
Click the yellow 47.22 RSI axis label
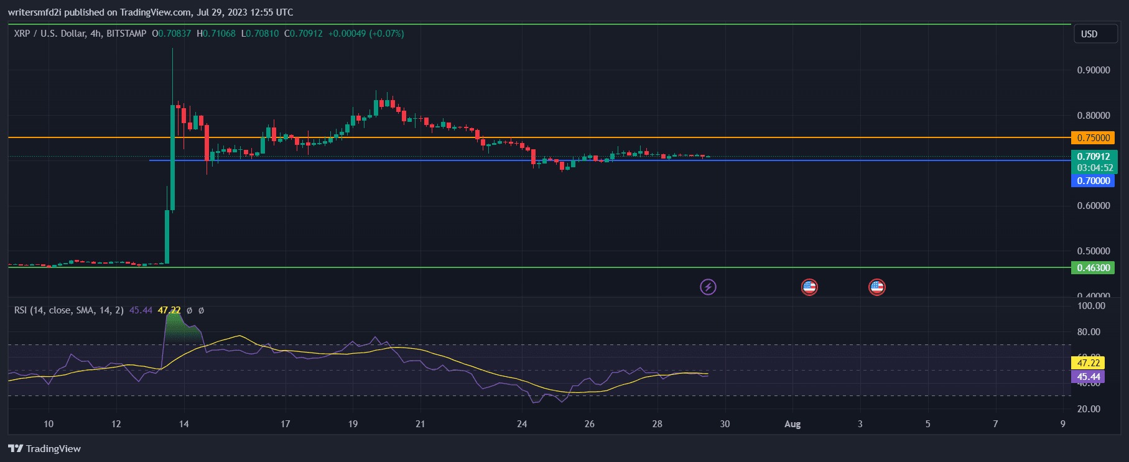[x=1088, y=363]
